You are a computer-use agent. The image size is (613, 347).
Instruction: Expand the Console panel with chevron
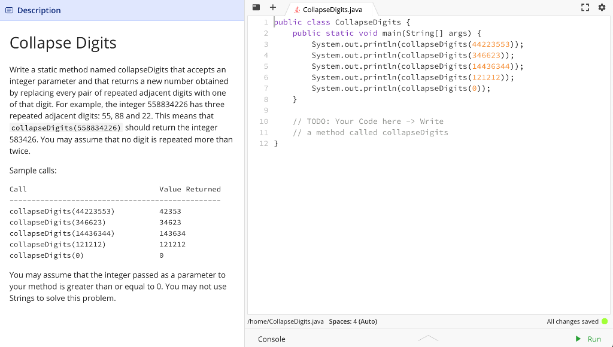(x=428, y=339)
